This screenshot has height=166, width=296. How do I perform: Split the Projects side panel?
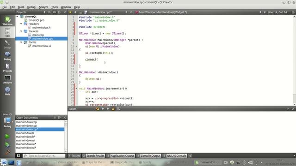(60, 12)
